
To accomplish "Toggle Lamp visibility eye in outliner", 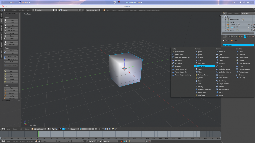I will [x=248, y=30].
